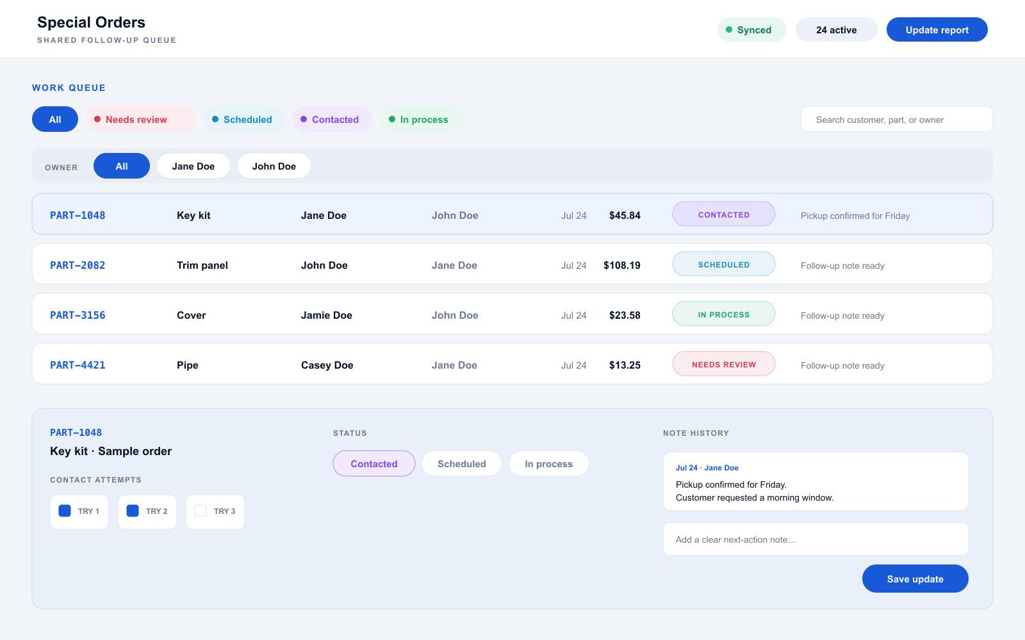The image size is (1025, 640).
Task: Click the Pipe part name
Action: coord(187,365)
